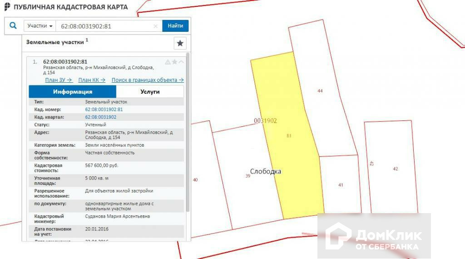465x259 pixels.
Task: Collapse the result card with chevron
Action: [x=181, y=62]
